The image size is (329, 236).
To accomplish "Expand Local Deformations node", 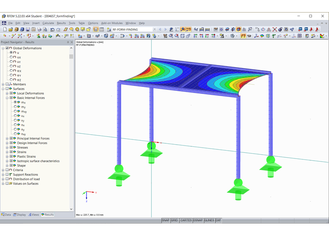I will (x=7, y=94).
